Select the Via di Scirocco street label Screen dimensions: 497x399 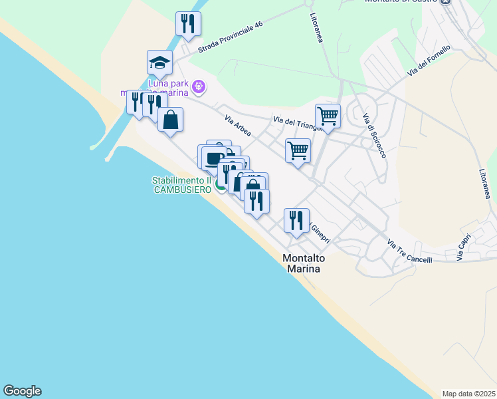tap(374, 136)
